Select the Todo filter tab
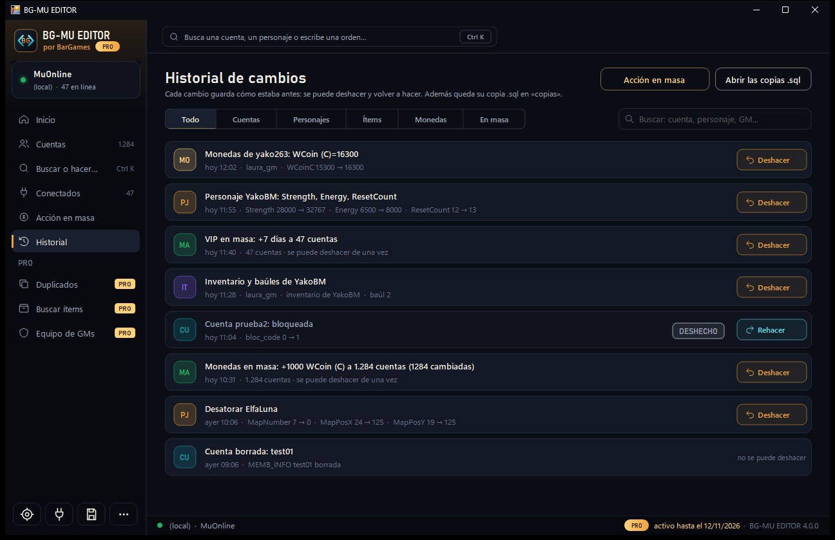The height and width of the screenshot is (540, 835). coord(190,120)
